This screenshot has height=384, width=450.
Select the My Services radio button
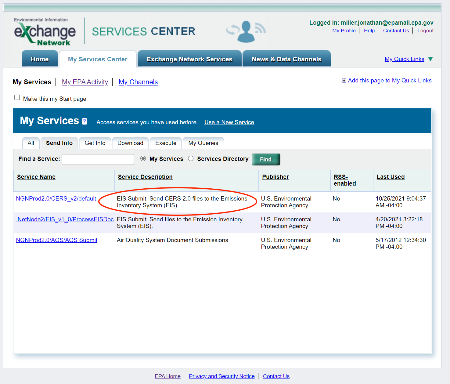[x=143, y=158]
